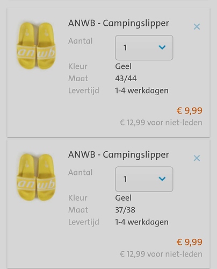Open the Aantal dropdown for size 43/44 slippers
Screen dimensions: 217x269
144,47
